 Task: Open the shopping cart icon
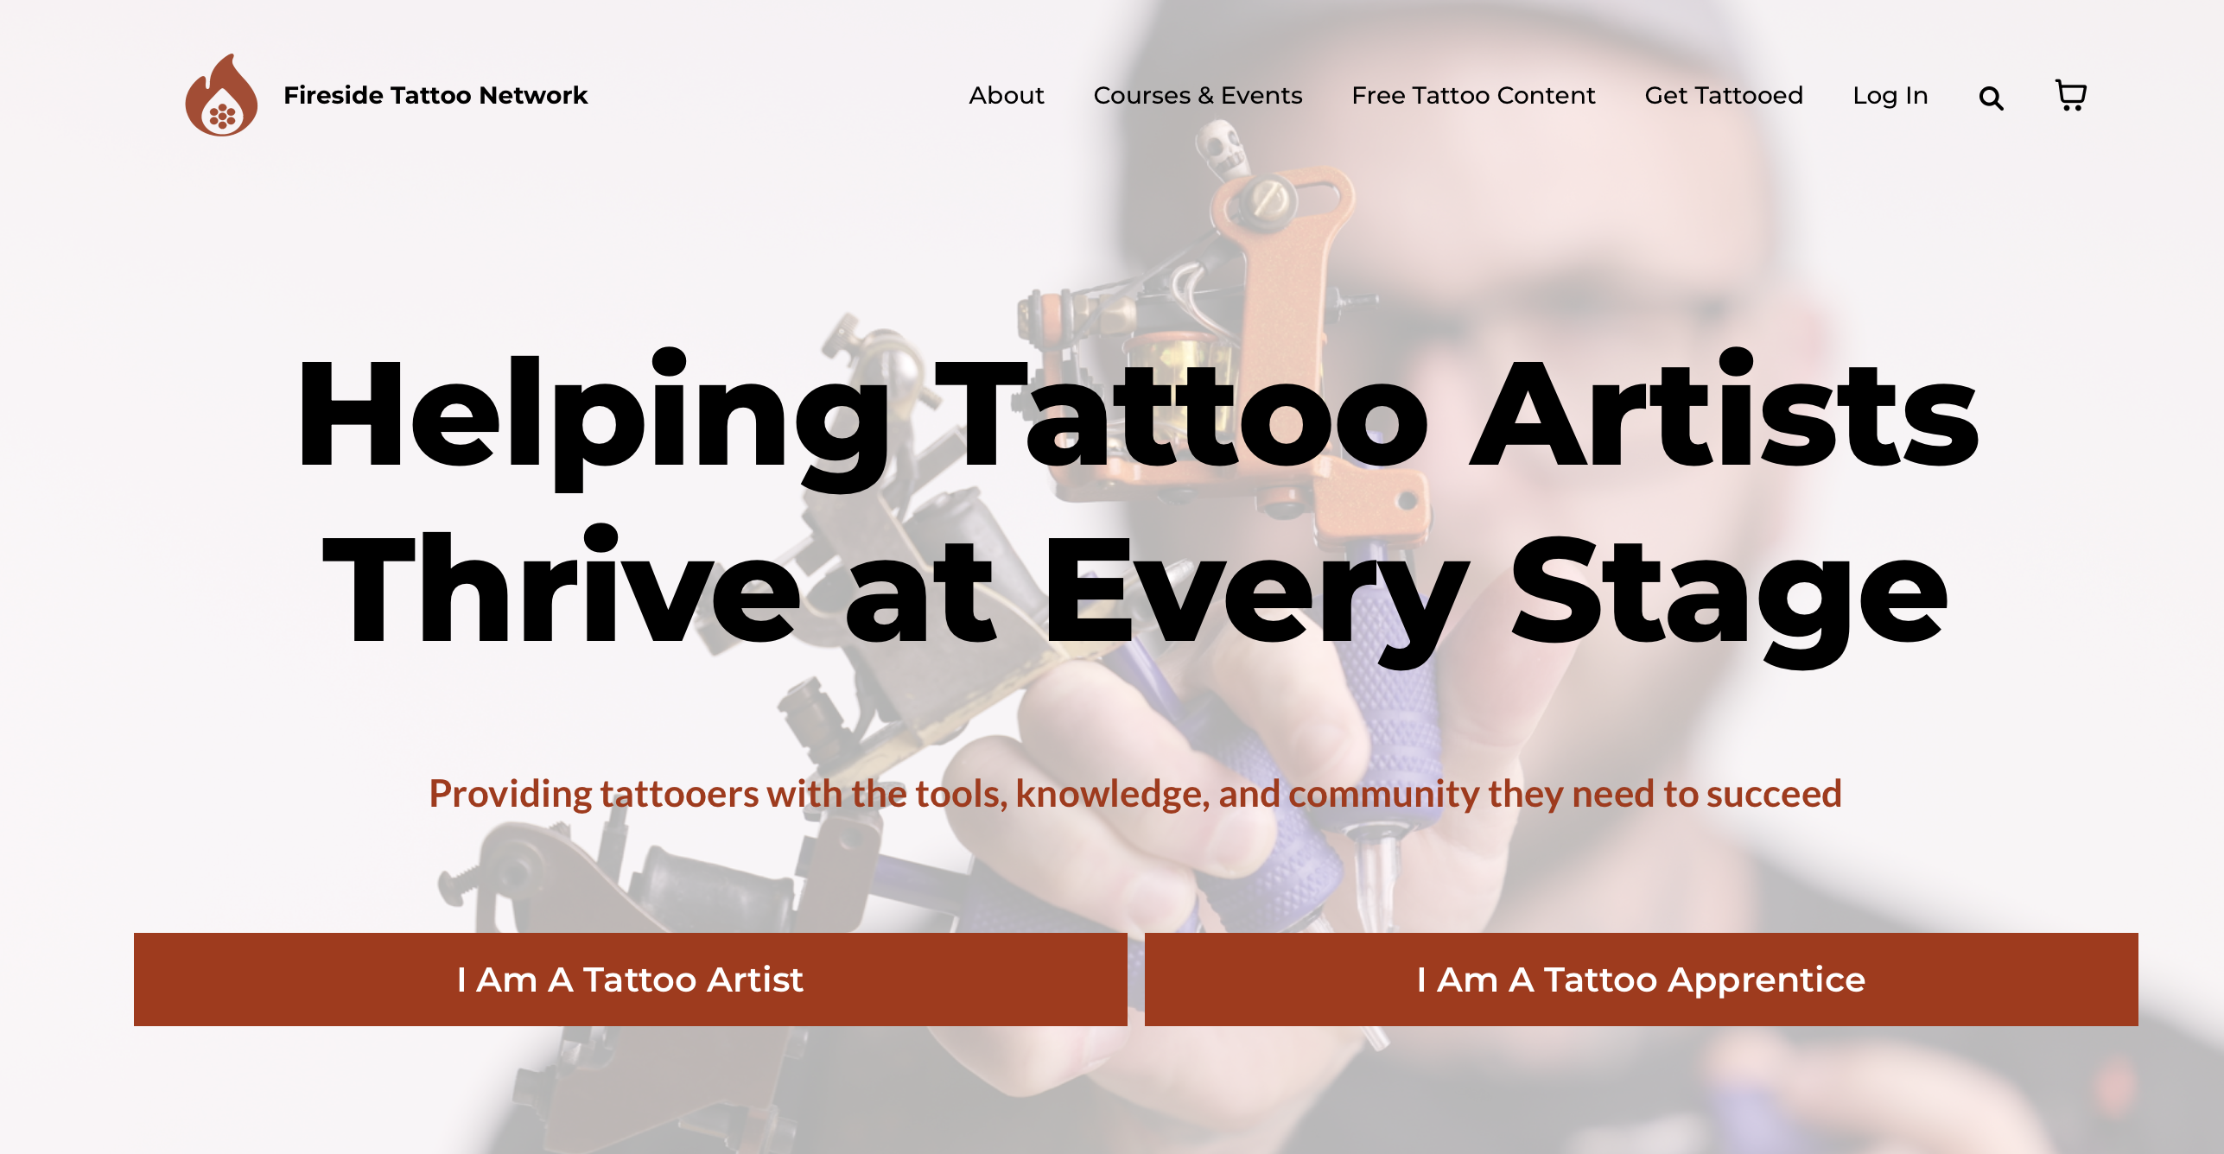click(x=2070, y=95)
